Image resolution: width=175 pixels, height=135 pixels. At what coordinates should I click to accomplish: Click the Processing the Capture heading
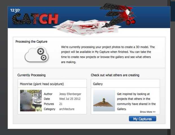(31, 42)
